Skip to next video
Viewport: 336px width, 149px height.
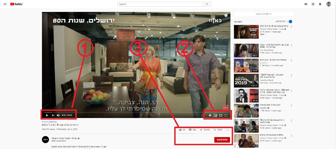(x=53, y=115)
